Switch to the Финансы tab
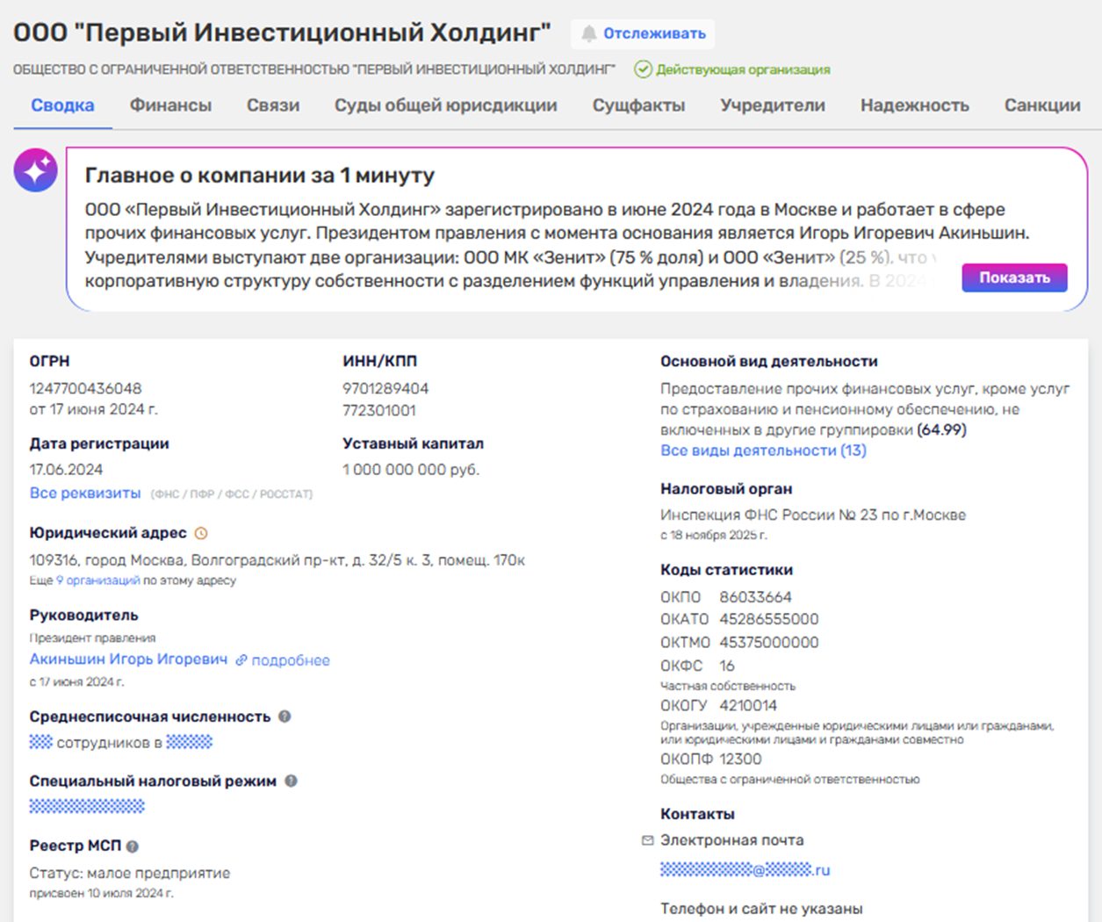This screenshot has width=1102, height=922. [169, 104]
